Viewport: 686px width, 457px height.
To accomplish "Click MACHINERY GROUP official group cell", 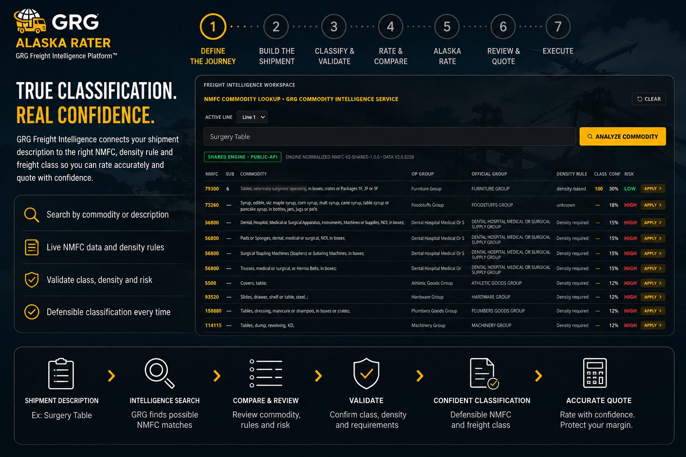I will [491, 325].
